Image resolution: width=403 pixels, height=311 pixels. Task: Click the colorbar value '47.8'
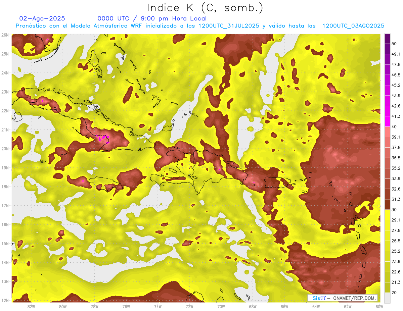pos(396,64)
